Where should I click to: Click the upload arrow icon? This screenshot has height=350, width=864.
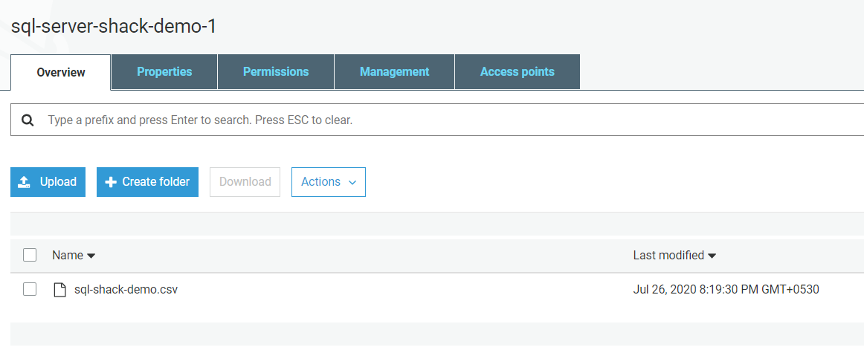[25, 182]
